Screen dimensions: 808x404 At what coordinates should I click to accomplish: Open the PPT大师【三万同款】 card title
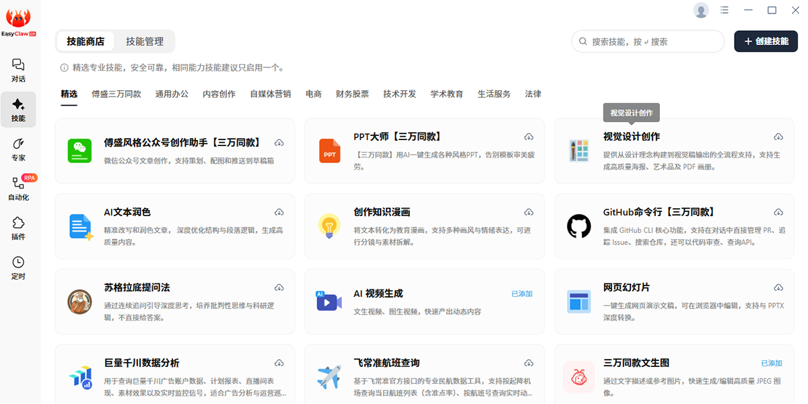tap(397, 137)
